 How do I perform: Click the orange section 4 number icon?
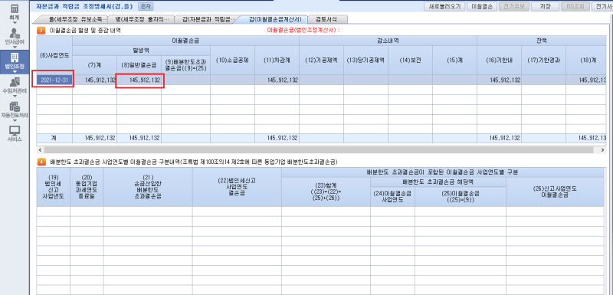(41, 162)
